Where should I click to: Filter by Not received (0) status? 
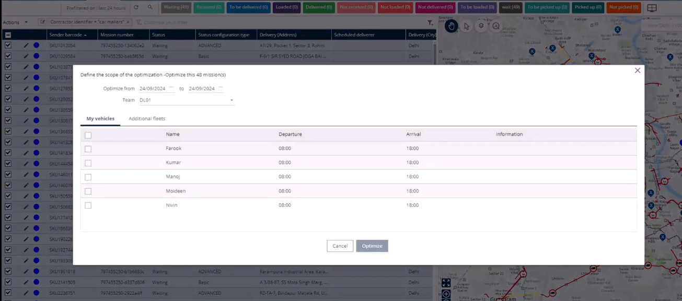click(356, 7)
